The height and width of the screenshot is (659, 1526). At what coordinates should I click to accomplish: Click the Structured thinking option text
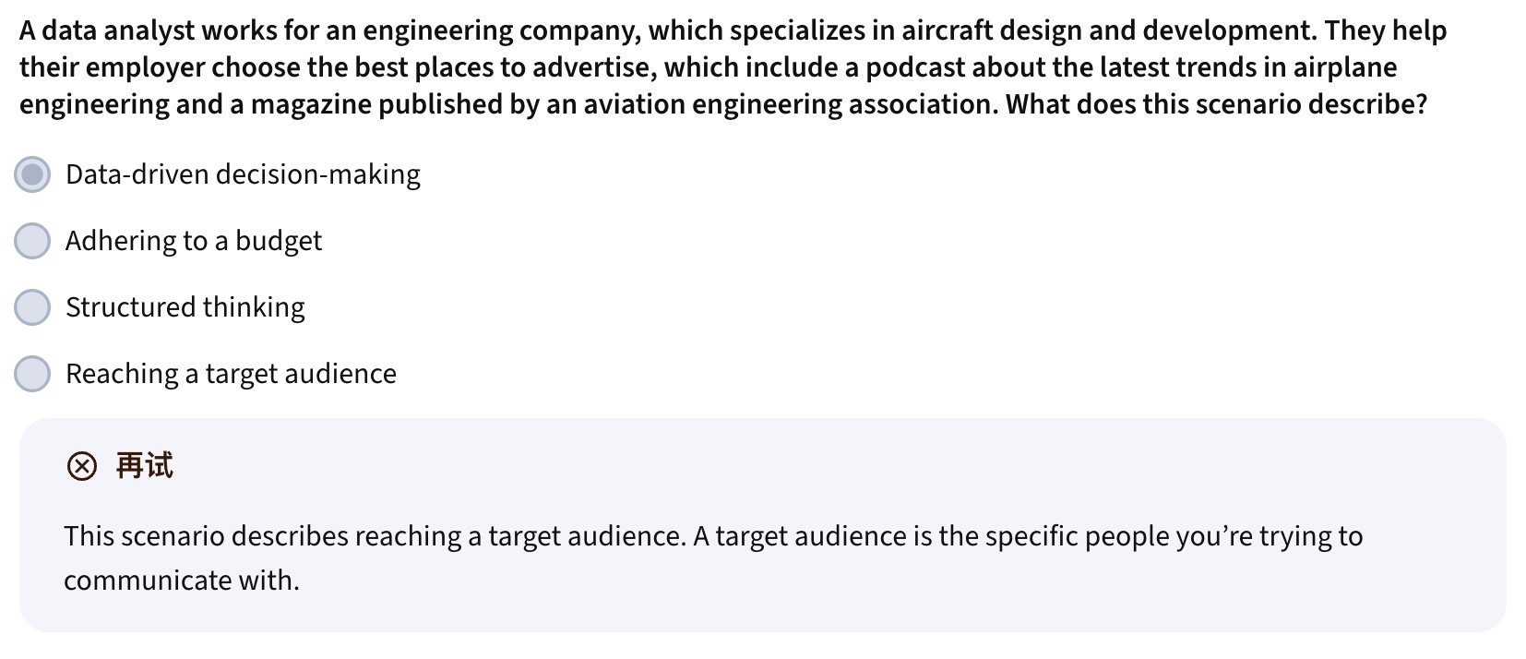coord(185,307)
